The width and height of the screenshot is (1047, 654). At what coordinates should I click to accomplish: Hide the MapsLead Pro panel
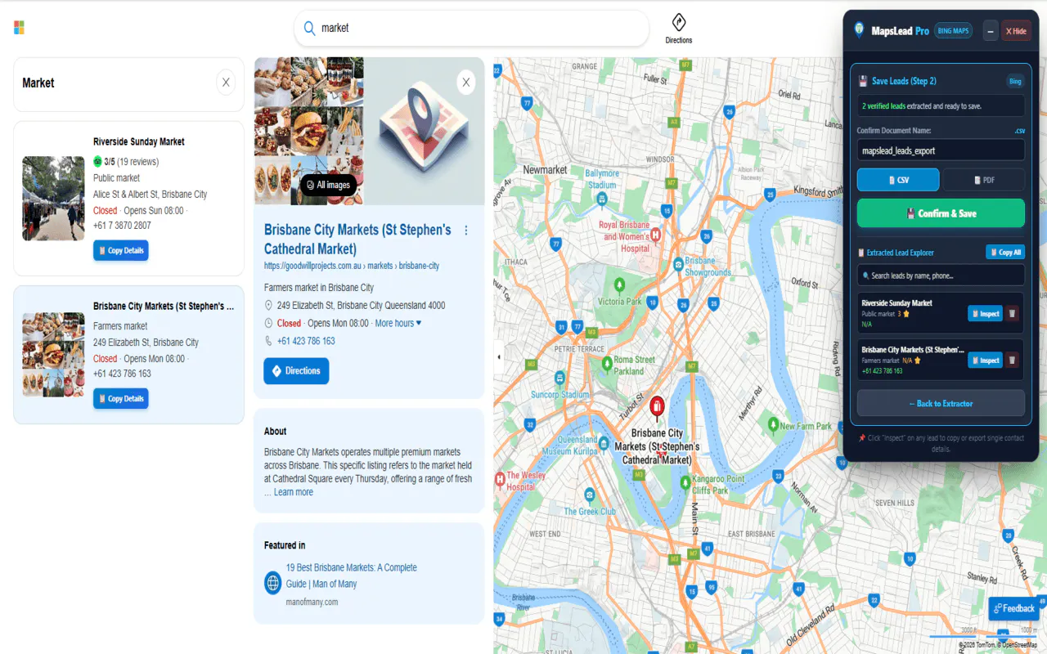pyautogui.click(x=1016, y=31)
